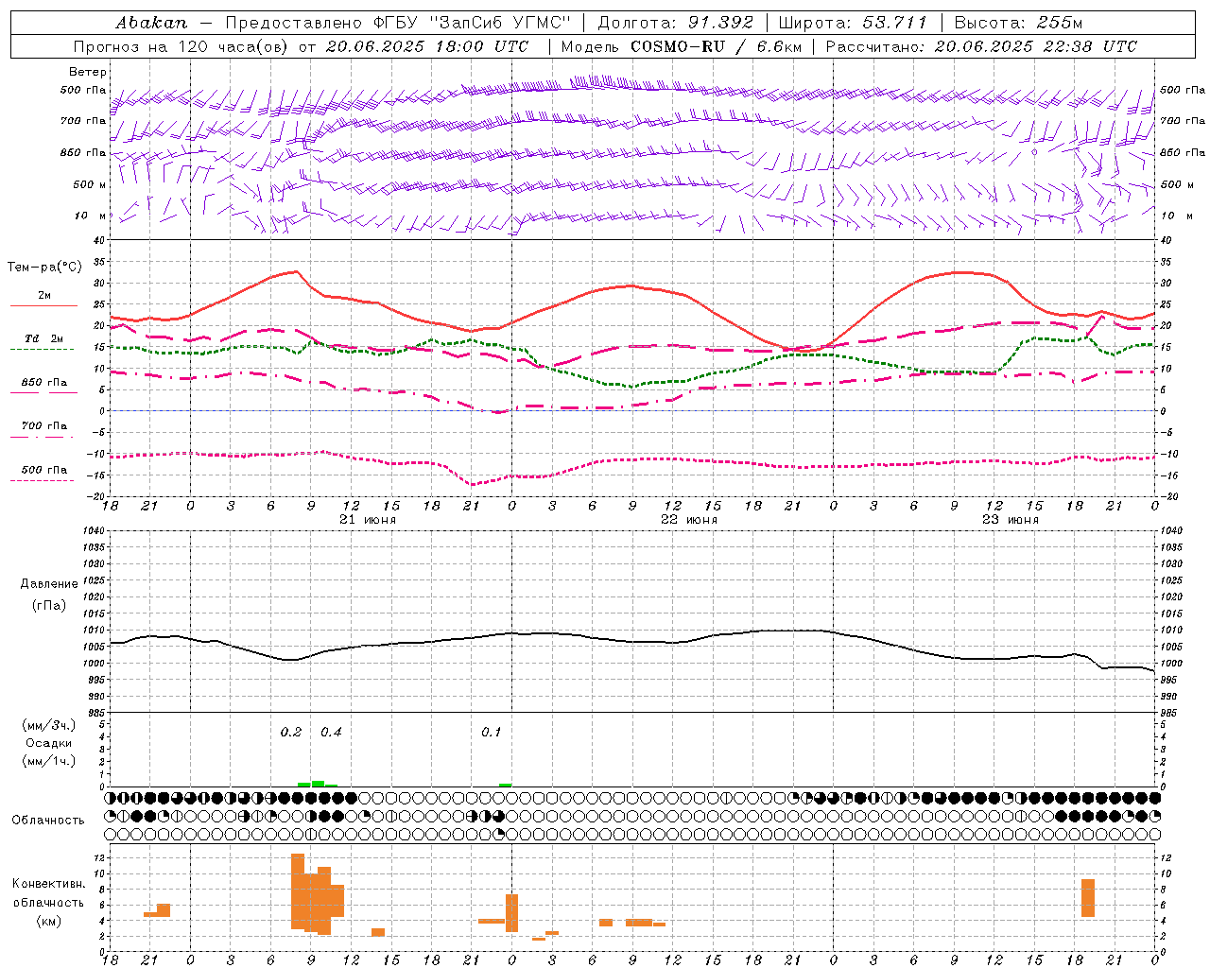The height and width of the screenshot is (968, 1210).
Task: Click the "21 июня" date label
Action: tap(368, 520)
